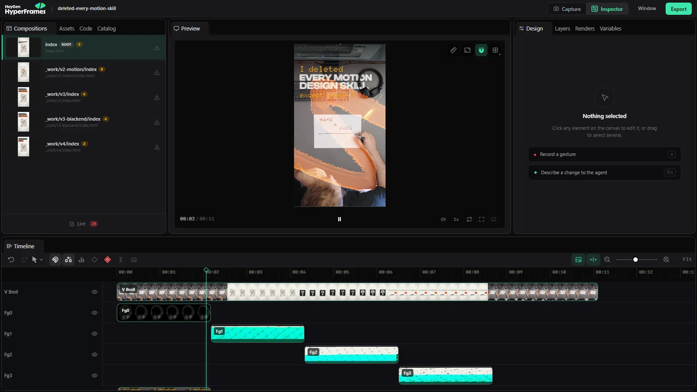
Task: Click the Capture button
Action: click(x=567, y=9)
